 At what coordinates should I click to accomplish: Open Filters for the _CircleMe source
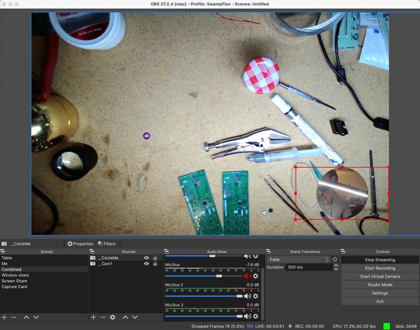coord(107,244)
